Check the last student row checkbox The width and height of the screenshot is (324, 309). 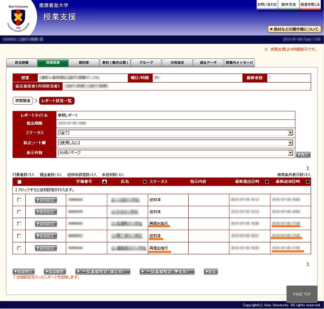19,248
